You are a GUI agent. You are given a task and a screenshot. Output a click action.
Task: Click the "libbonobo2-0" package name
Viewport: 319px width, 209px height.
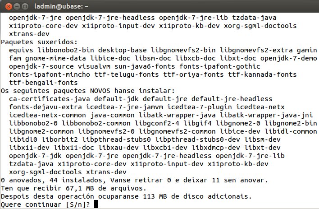pyautogui.click(x=33, y=123)
